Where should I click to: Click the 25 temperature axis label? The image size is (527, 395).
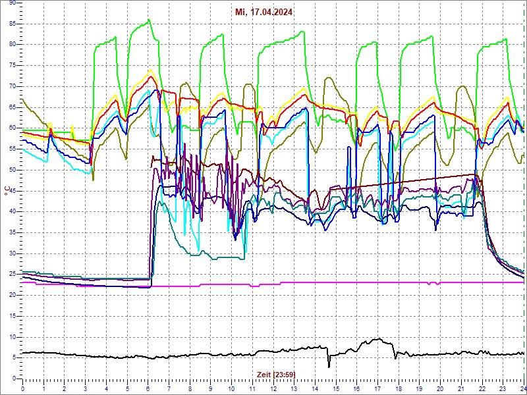pyautogui.click(x=12, y=275)
